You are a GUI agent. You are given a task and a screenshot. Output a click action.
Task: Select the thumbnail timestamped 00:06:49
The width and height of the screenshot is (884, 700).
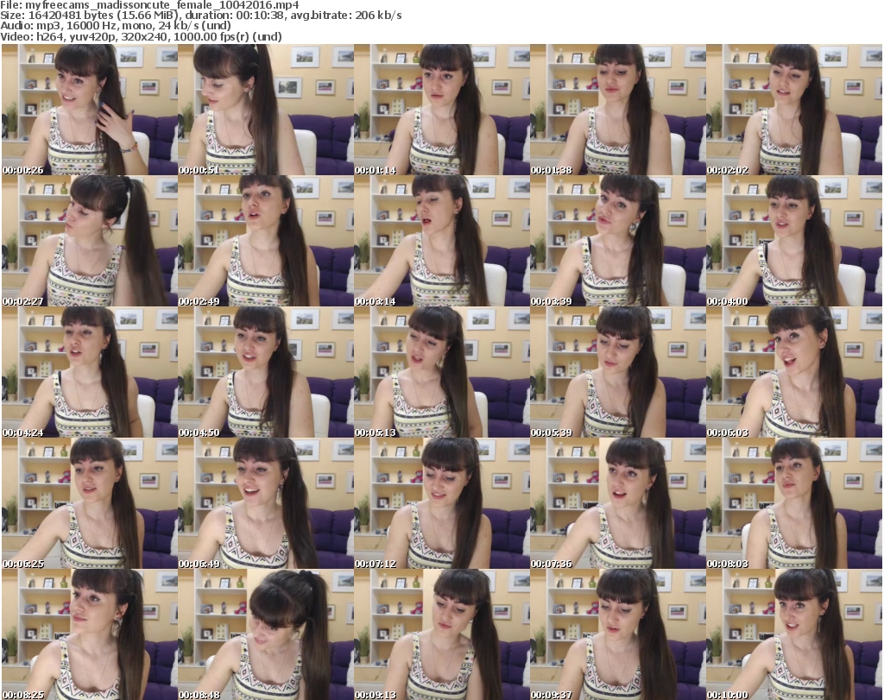click(x=266, y=504)
